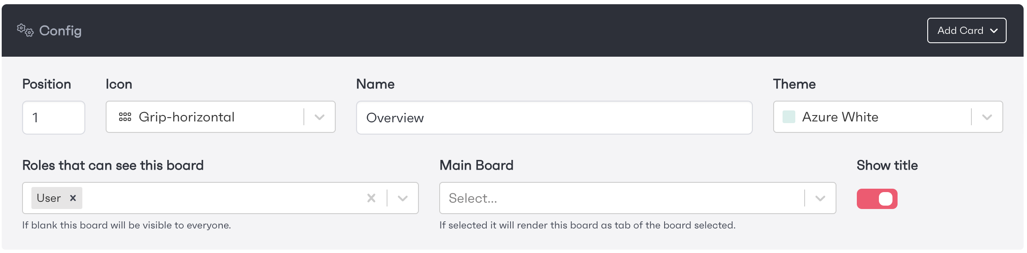The height and width of the screenshot is (253, 1027).
Task: Click the Position number field
Action: (x=53, y=118)
